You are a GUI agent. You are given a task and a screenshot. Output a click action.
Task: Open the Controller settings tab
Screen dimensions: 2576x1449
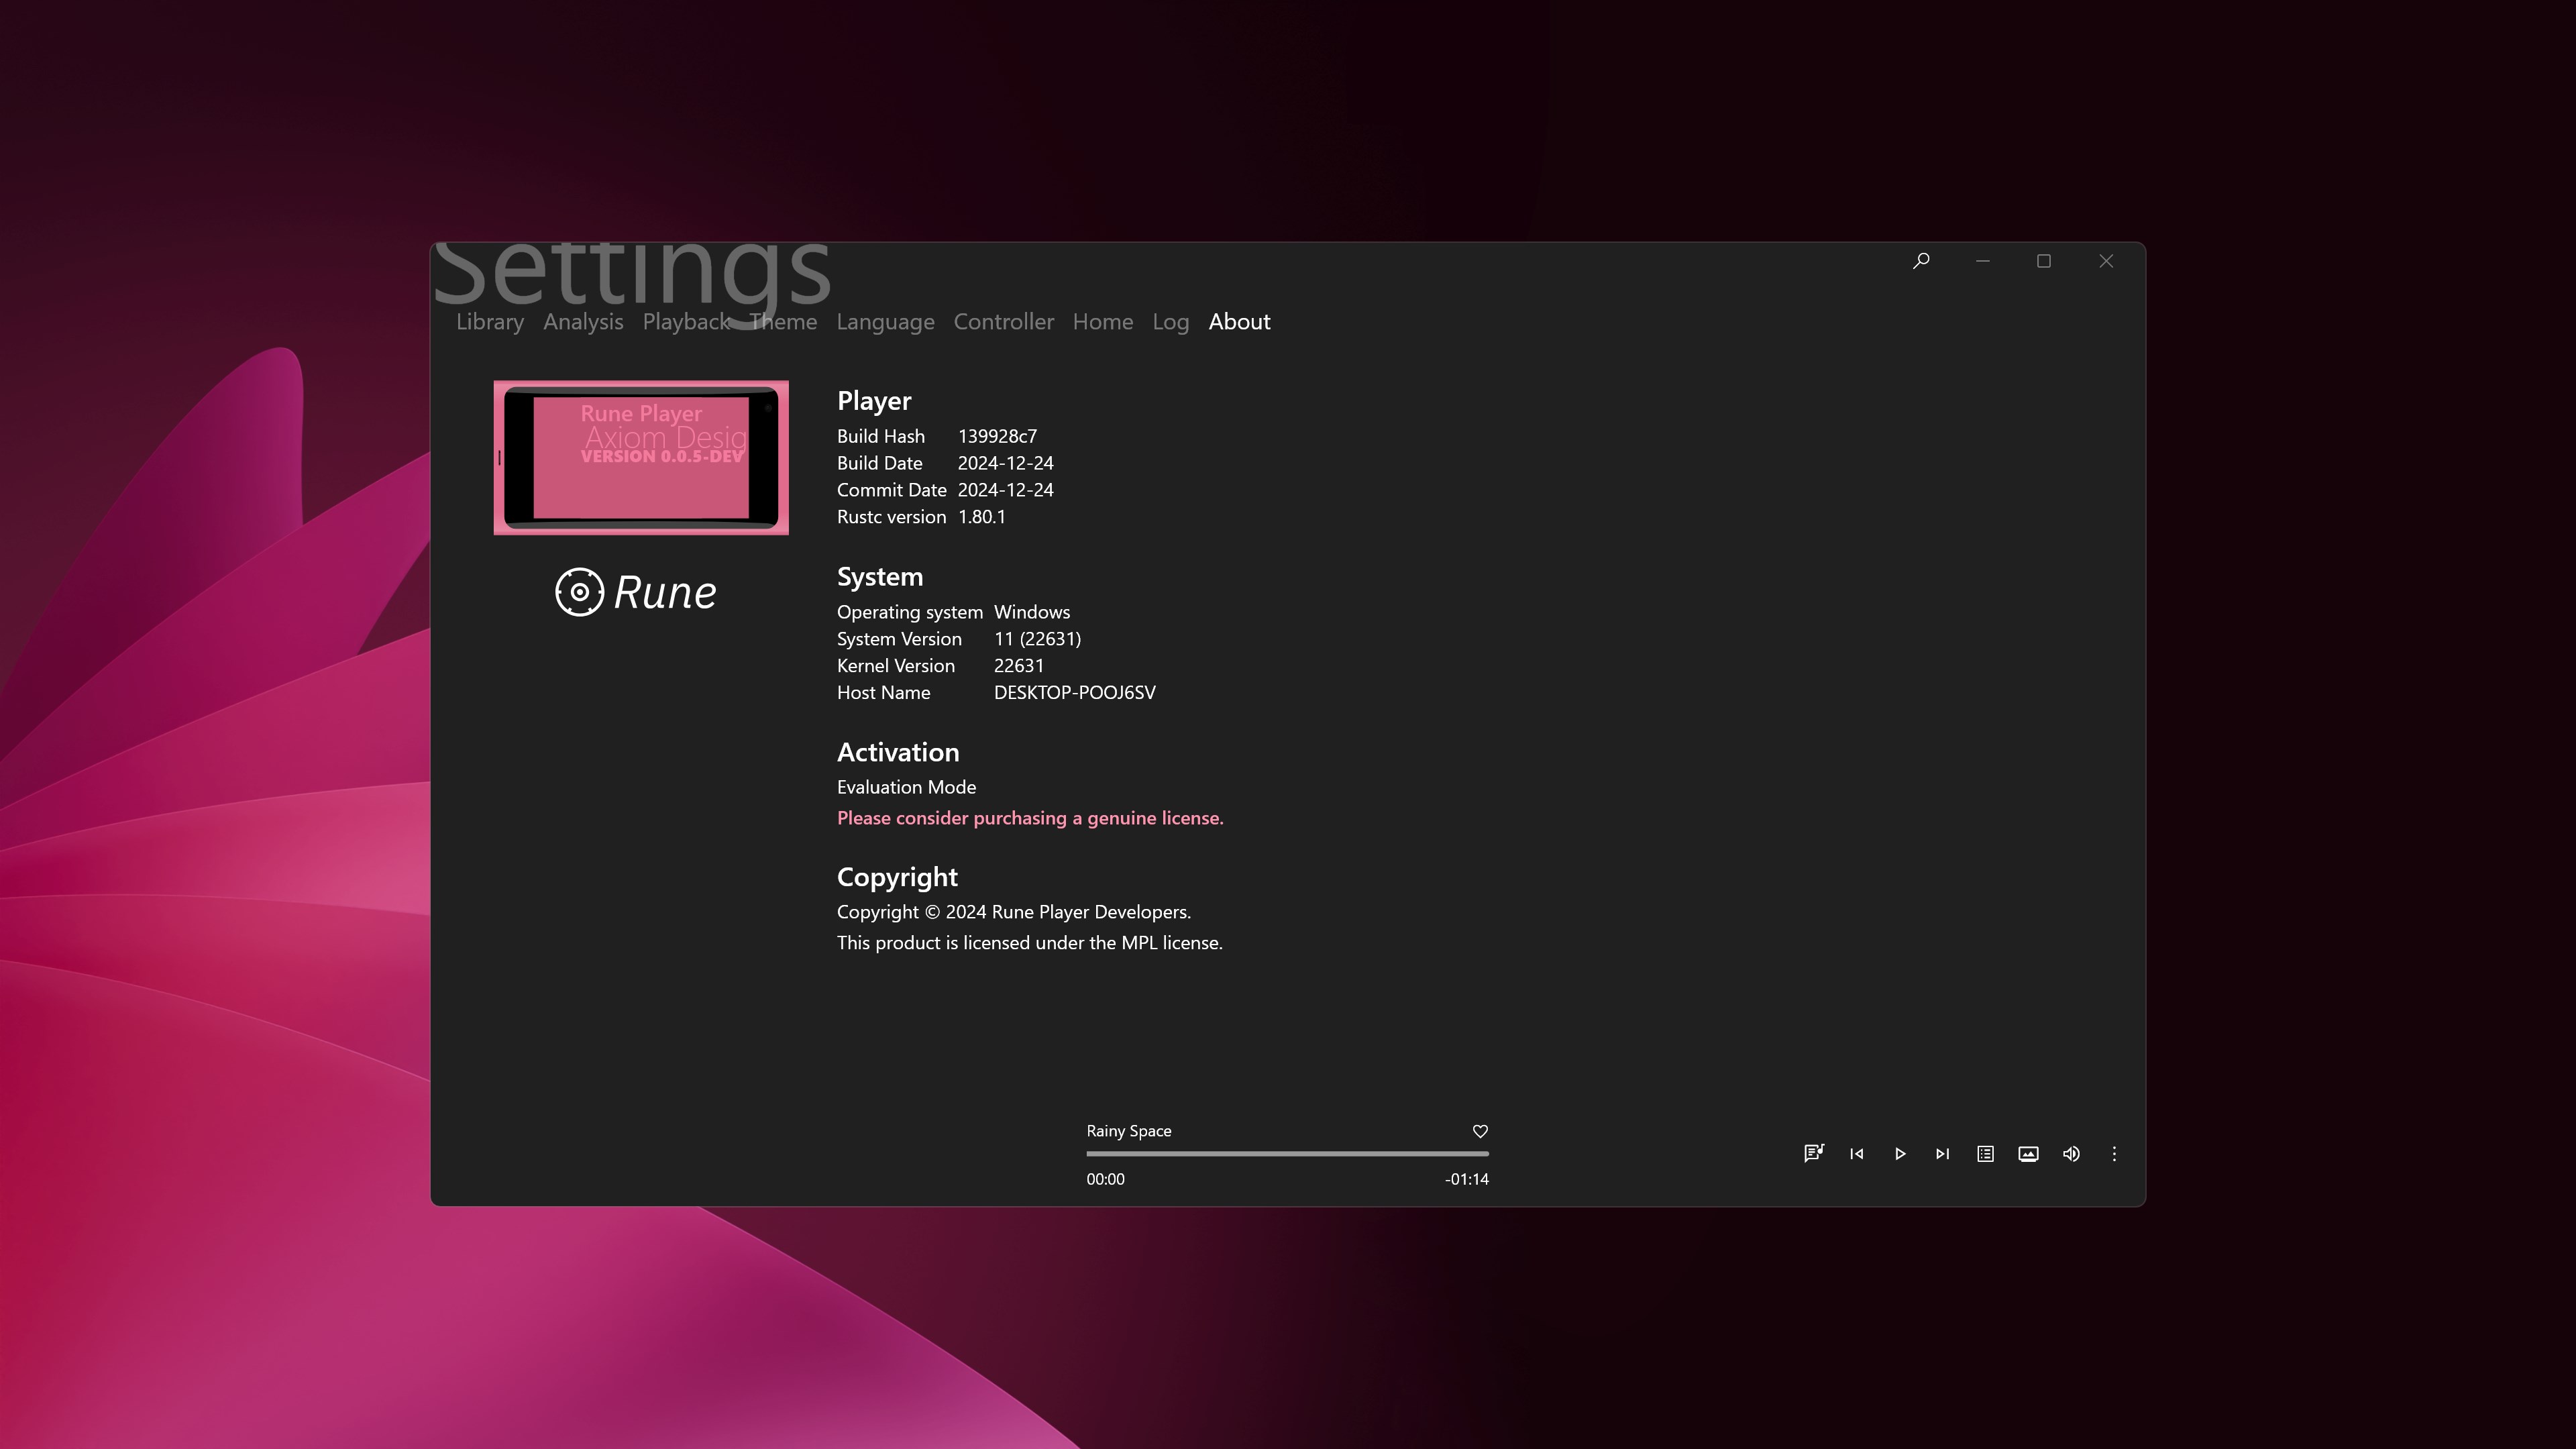point(1003,322)
